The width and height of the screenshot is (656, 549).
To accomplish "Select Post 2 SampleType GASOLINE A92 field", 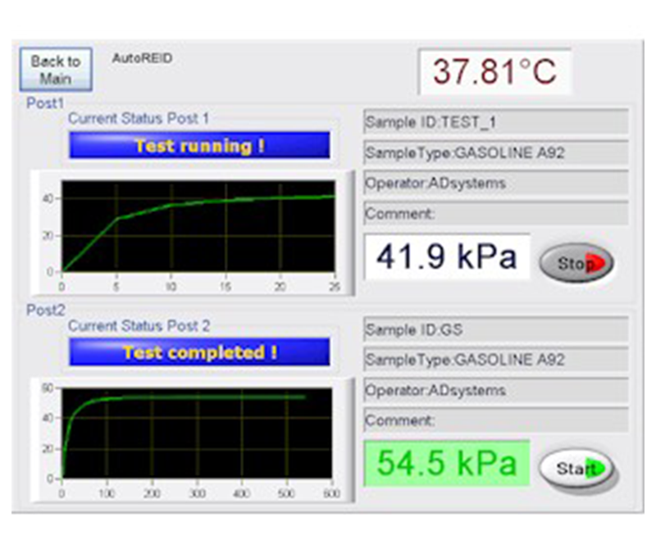I will click(495, 360).
